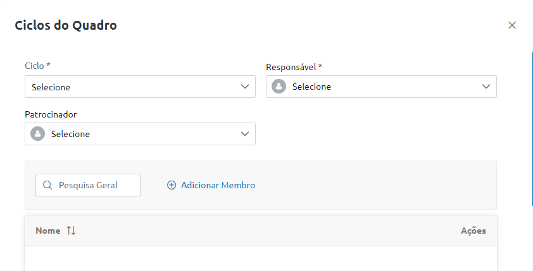Expand Responsável list using its chevron arrow

tap(486, 87)
